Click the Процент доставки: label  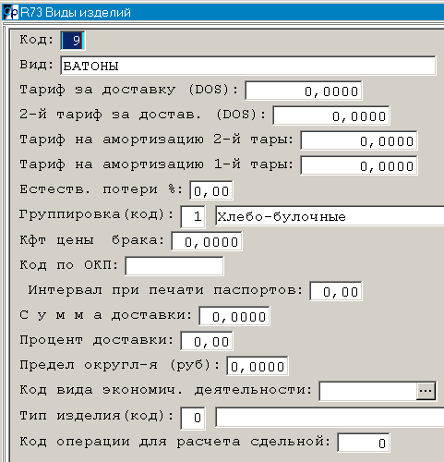[97, 340]
